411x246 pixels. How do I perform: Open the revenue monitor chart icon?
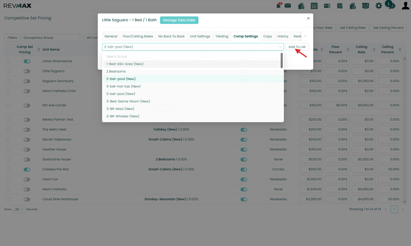365,6
